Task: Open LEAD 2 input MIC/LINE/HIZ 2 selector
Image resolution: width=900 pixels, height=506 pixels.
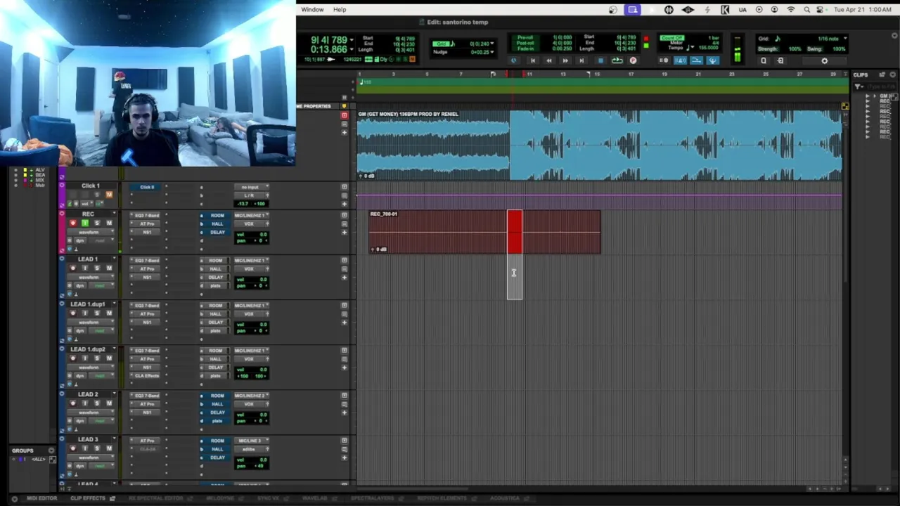Action: pos(250,396)
